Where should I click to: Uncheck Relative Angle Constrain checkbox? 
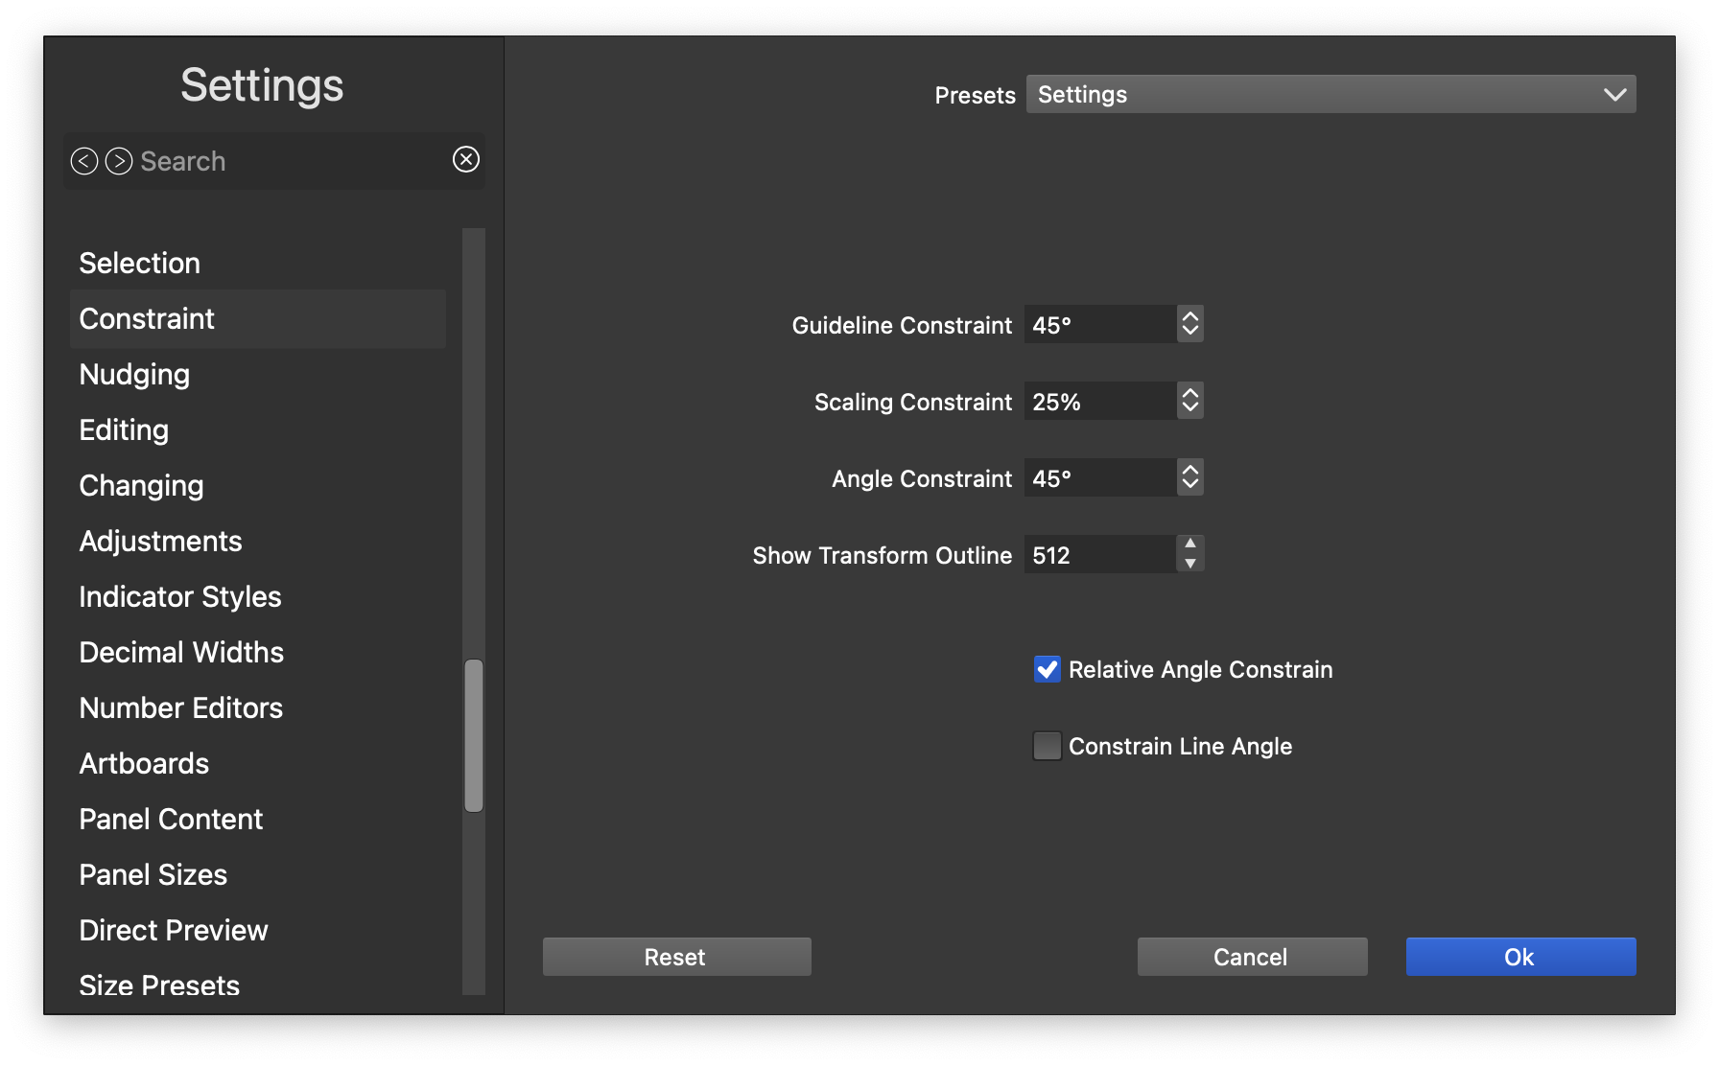click(x=1047, y=669)
